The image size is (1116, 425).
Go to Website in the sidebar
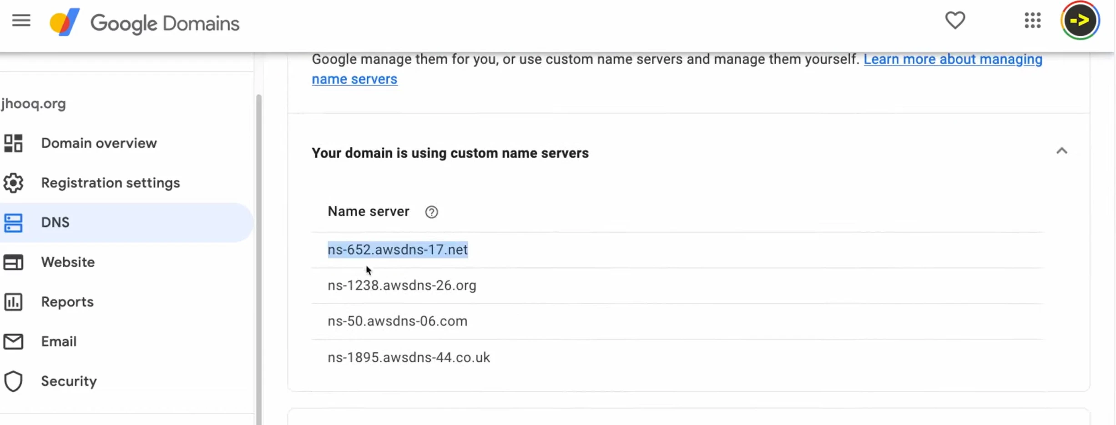coord(68,262)
